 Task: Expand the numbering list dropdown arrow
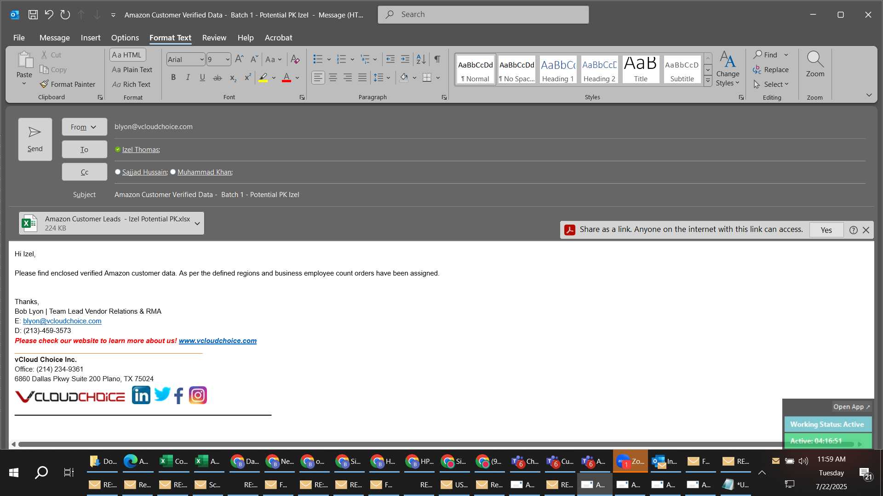pos(352,59)
